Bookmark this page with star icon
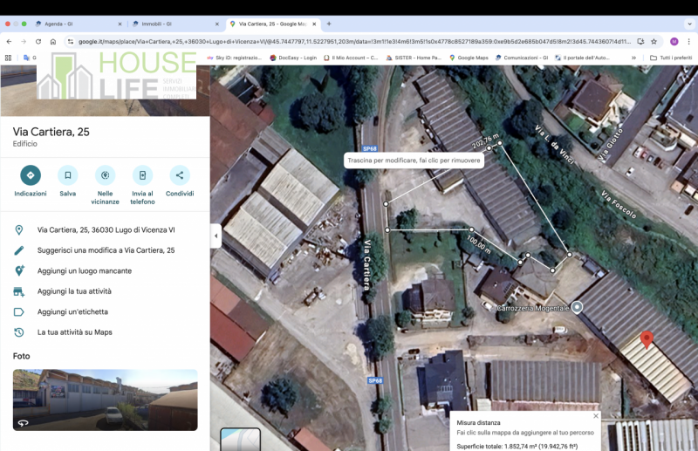 click(654, 41)
